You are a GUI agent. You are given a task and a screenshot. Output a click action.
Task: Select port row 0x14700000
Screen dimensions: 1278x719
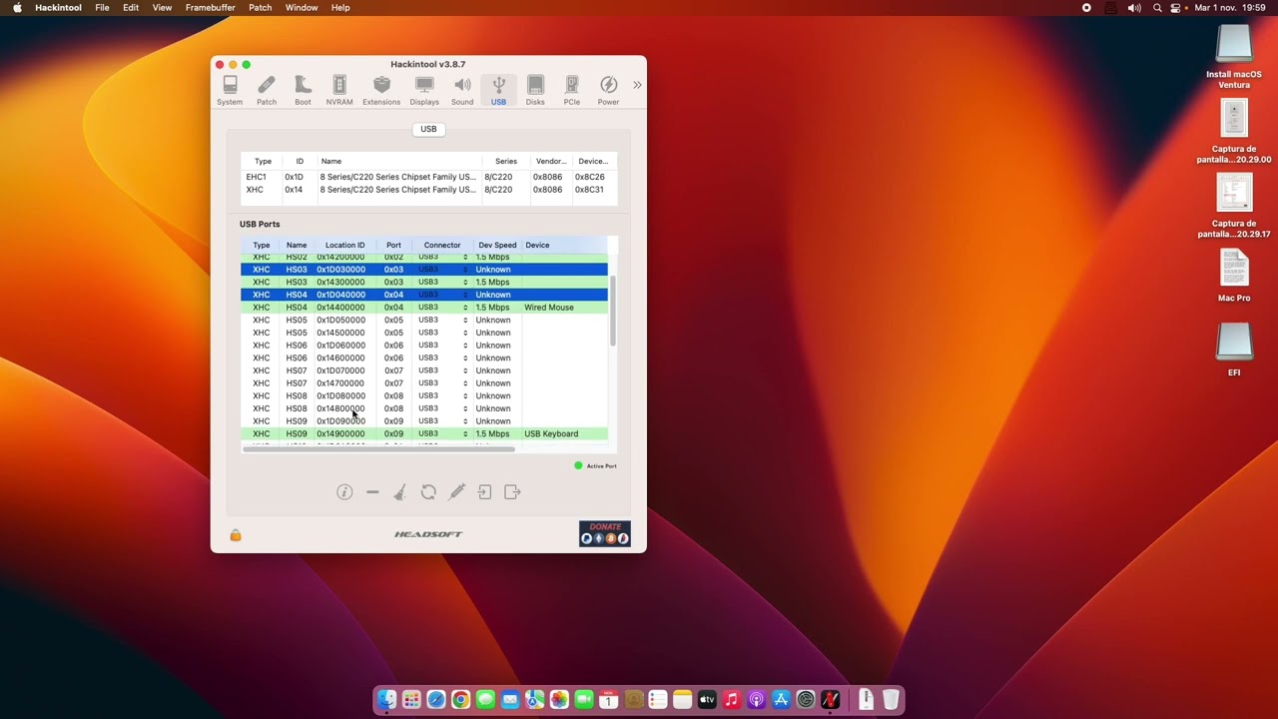pos(424,383)
